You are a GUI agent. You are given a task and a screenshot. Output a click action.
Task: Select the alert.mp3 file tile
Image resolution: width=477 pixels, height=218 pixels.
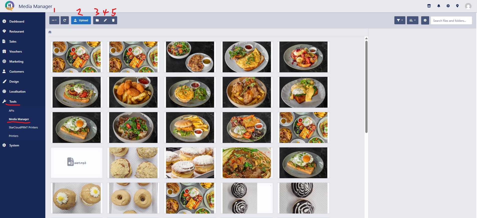pos(77,163)
